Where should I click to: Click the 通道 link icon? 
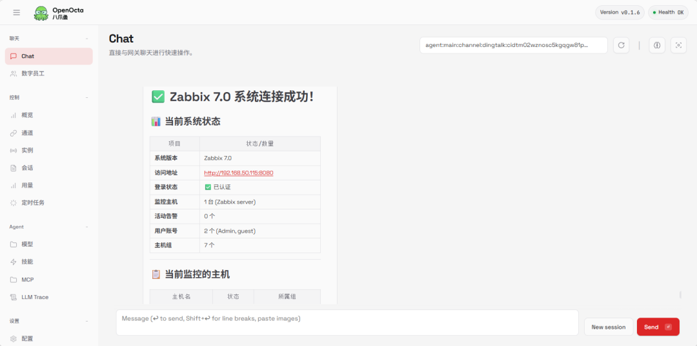coord(14,133)
